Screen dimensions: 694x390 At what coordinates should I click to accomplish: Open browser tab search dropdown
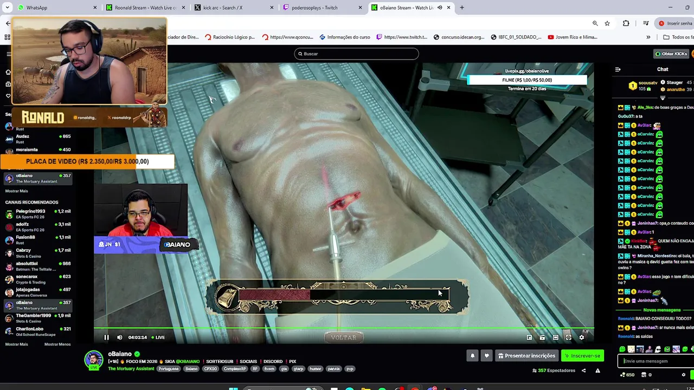click(x=7, y=8)
